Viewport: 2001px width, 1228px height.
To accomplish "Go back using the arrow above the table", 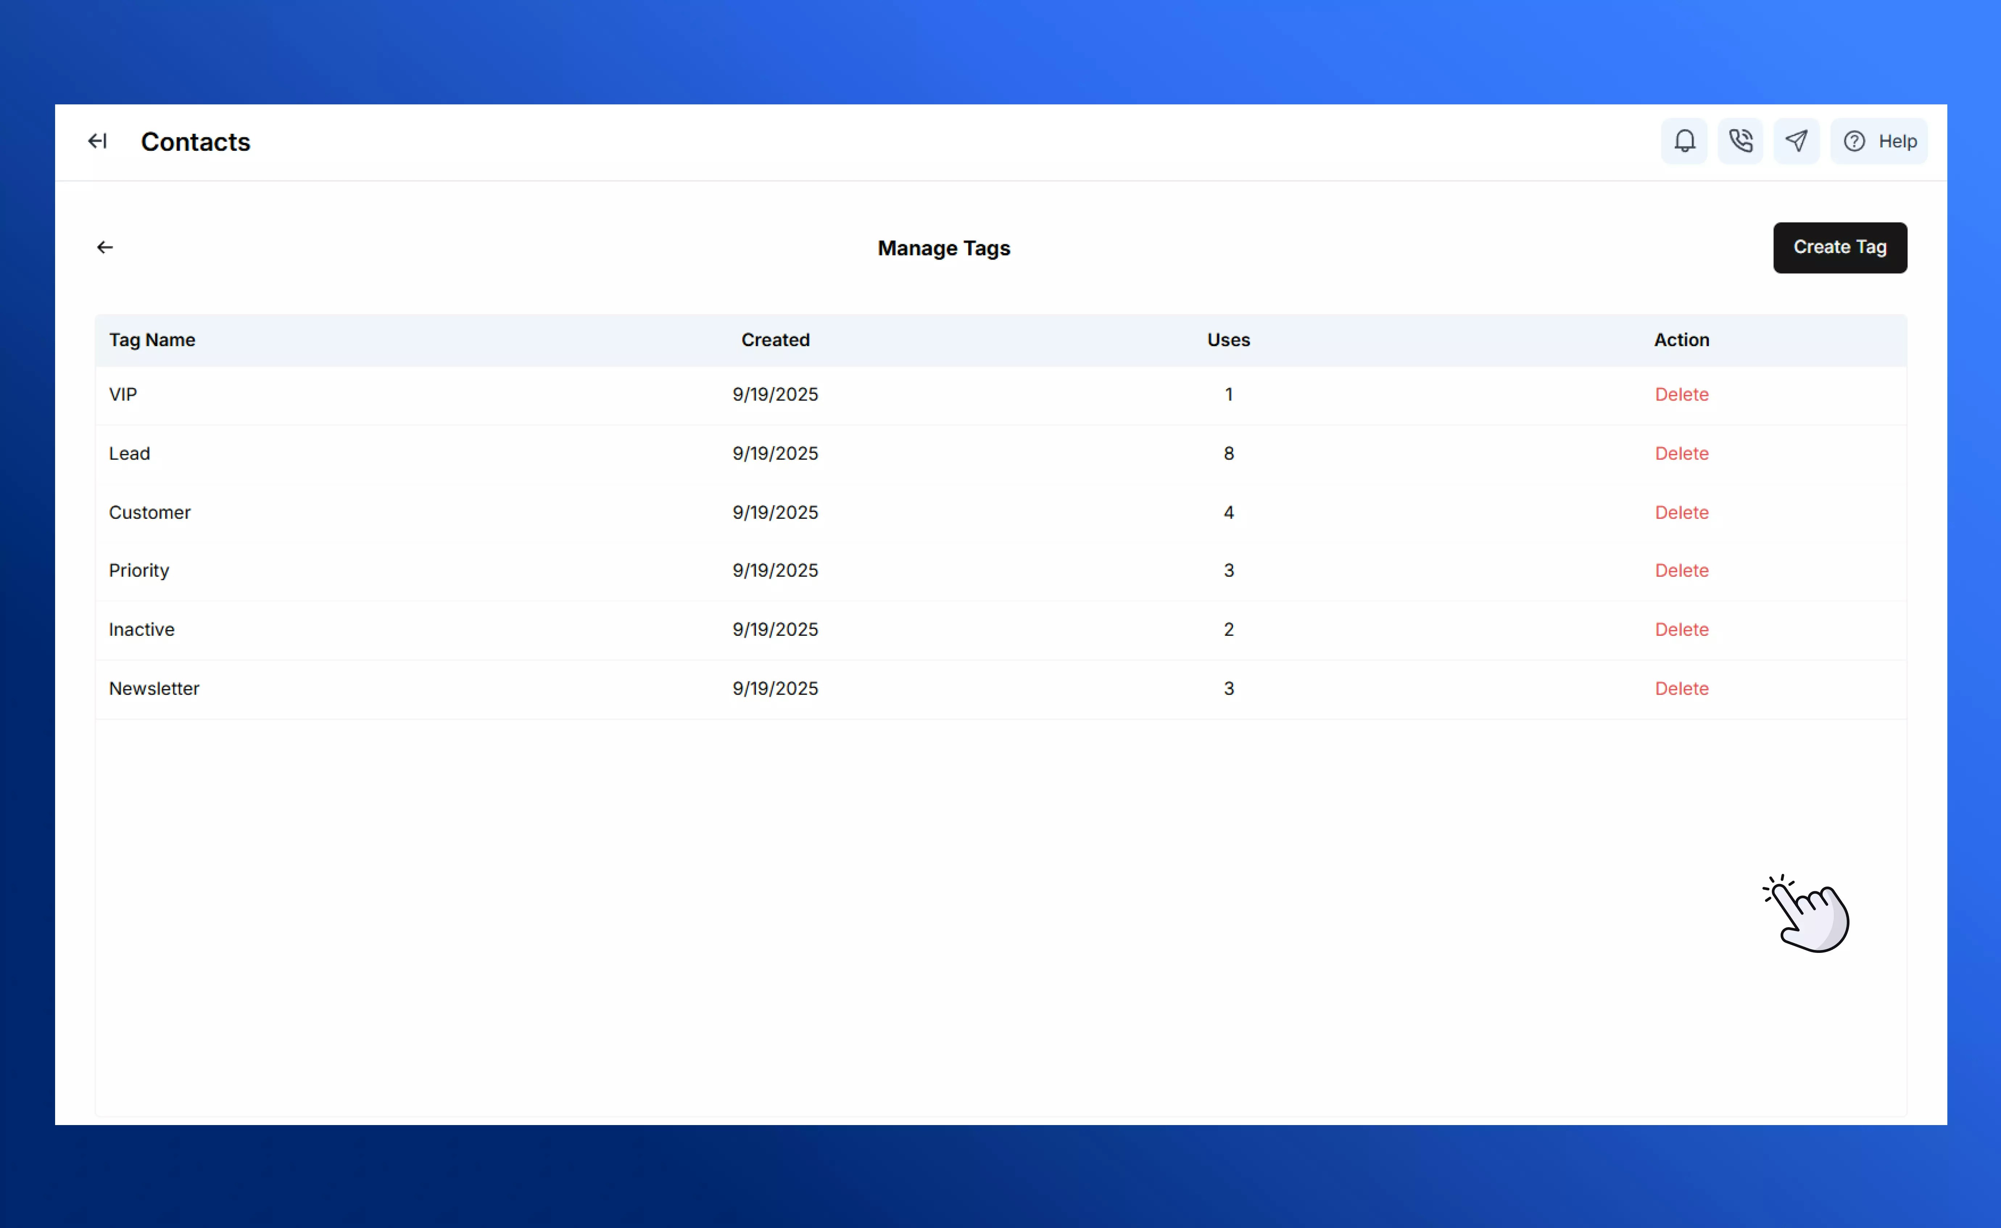I will click(x=105, y=247).
